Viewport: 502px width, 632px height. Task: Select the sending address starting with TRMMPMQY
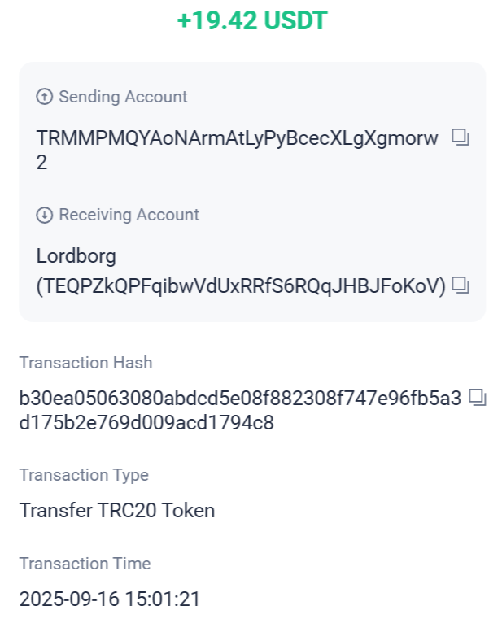[237, 137]
